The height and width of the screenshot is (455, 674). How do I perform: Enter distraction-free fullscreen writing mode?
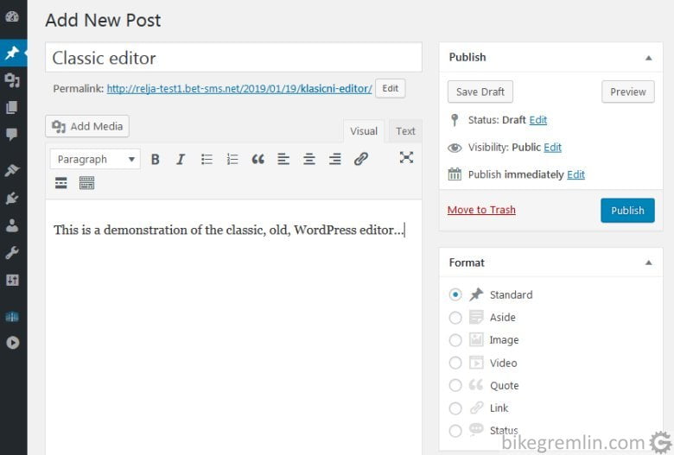point(406,158)
